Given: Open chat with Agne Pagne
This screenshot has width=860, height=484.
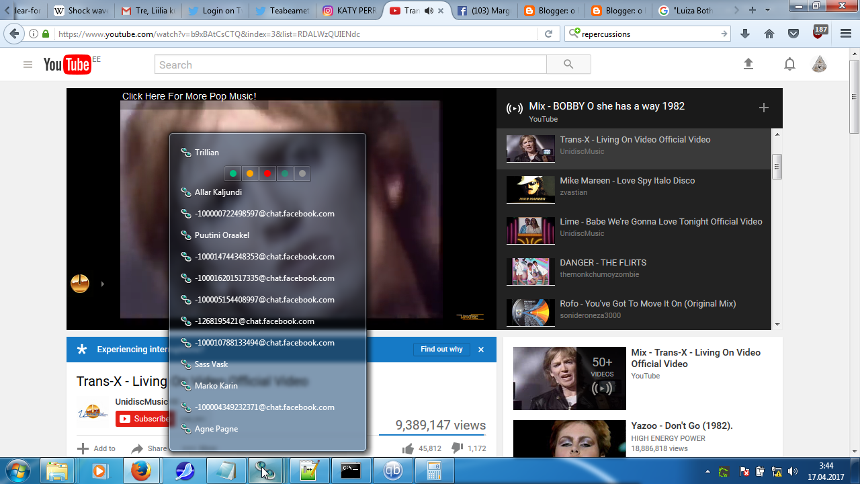Looking at the screenshot, I should point(267,429).
